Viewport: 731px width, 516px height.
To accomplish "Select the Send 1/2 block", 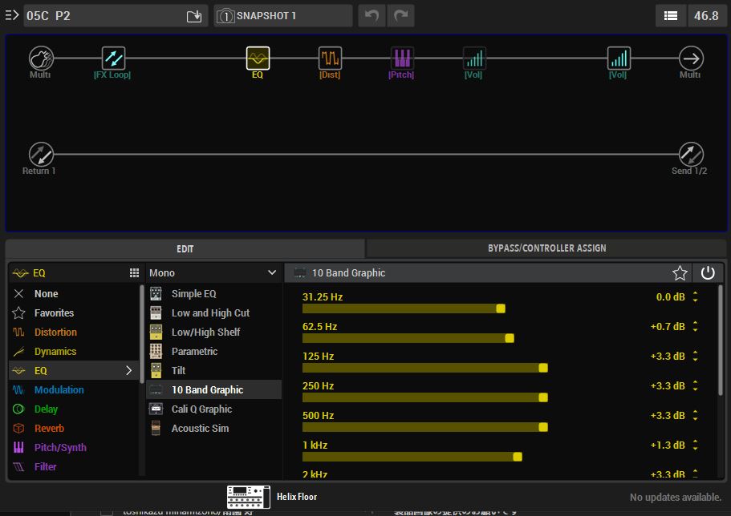I will click(x=690, y=154).
